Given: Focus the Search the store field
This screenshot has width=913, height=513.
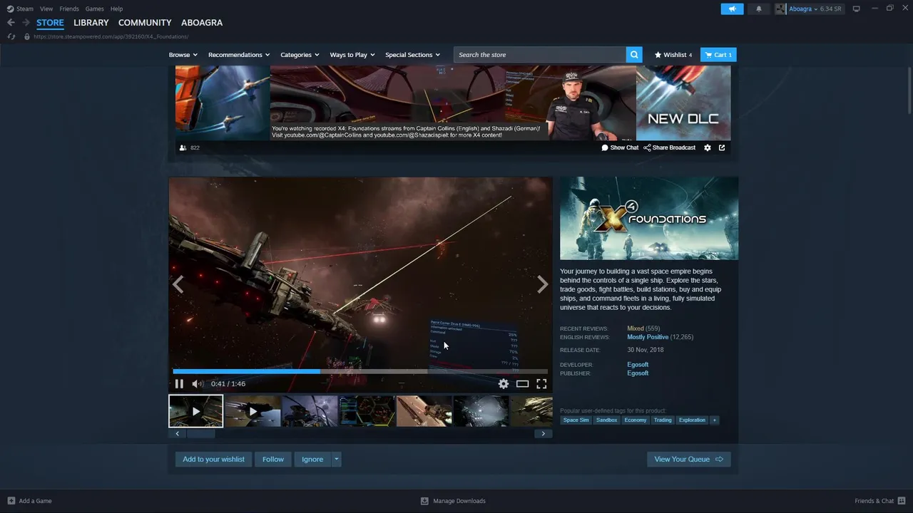Looking at the screenshot, I should tap(540, 54).
